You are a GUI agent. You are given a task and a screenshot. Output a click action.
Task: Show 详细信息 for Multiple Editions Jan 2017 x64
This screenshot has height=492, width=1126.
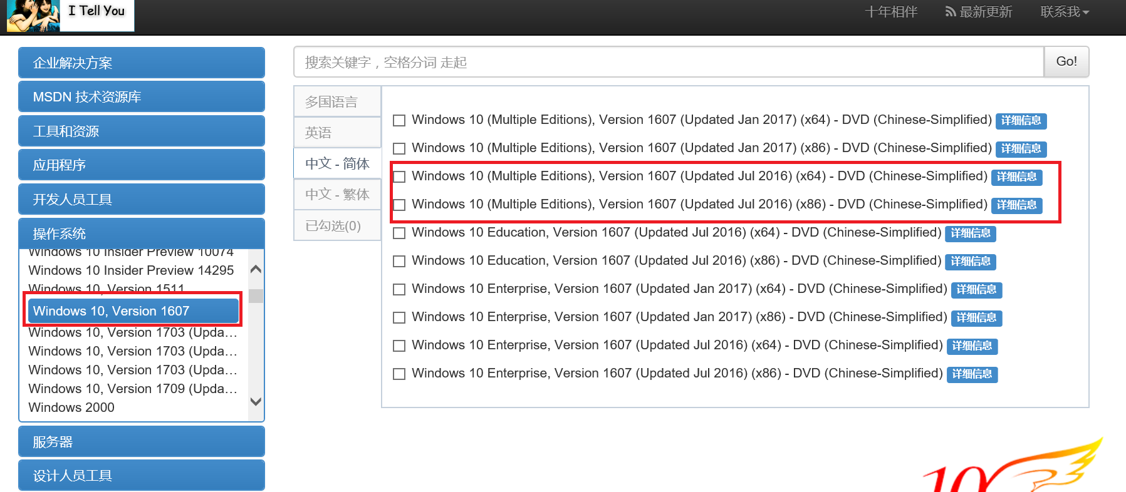[x=1021, y=121]
